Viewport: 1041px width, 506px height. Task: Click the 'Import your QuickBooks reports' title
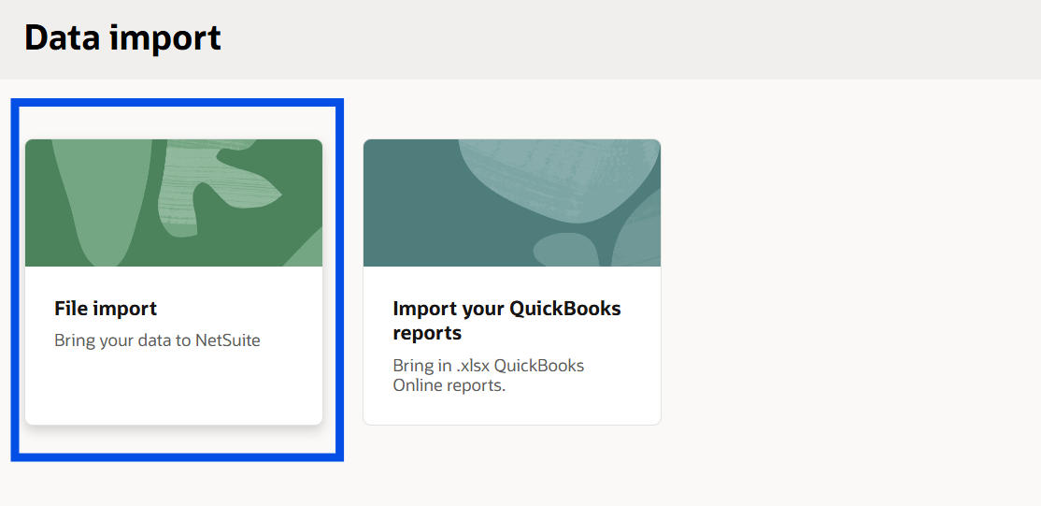pyautogui.click(x=507, y=321)
